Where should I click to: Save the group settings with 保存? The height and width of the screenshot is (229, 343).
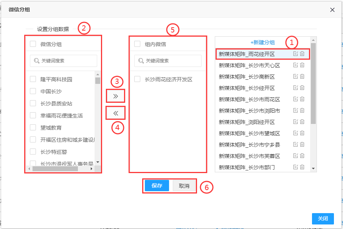(157, 186)
